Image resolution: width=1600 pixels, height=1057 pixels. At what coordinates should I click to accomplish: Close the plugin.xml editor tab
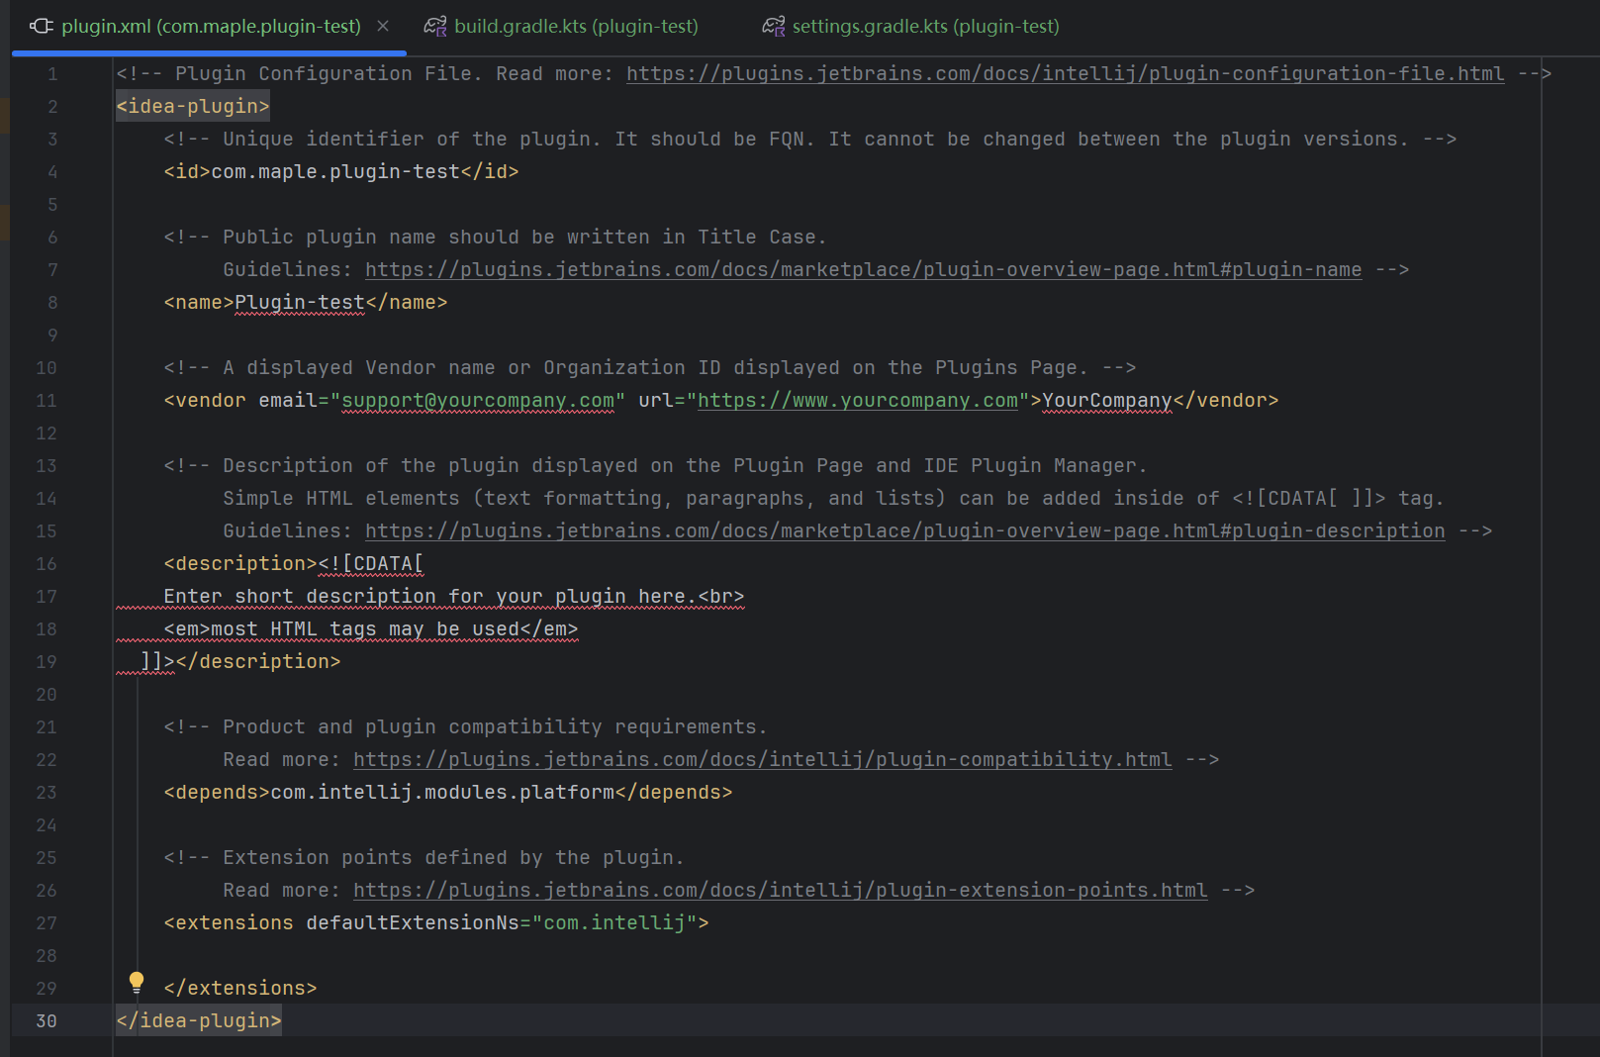coord(382,26)
